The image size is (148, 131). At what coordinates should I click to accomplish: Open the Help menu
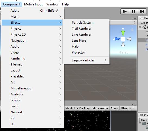(65, 4)
